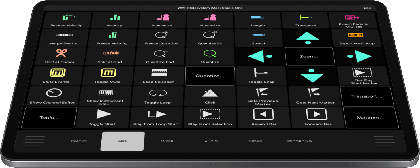420x168 pixels.
Task: Show the Channel Editor
Action: 53,96
